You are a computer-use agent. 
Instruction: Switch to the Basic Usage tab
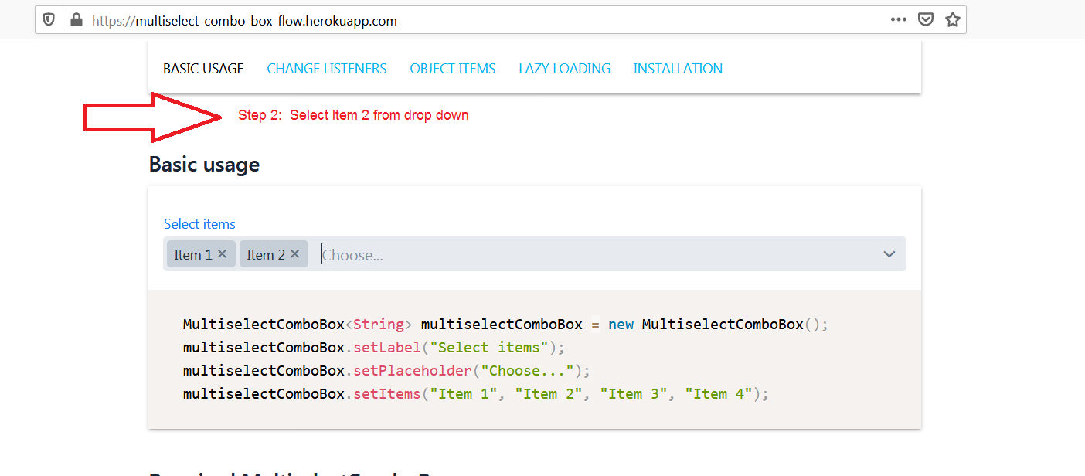(203, 69)
